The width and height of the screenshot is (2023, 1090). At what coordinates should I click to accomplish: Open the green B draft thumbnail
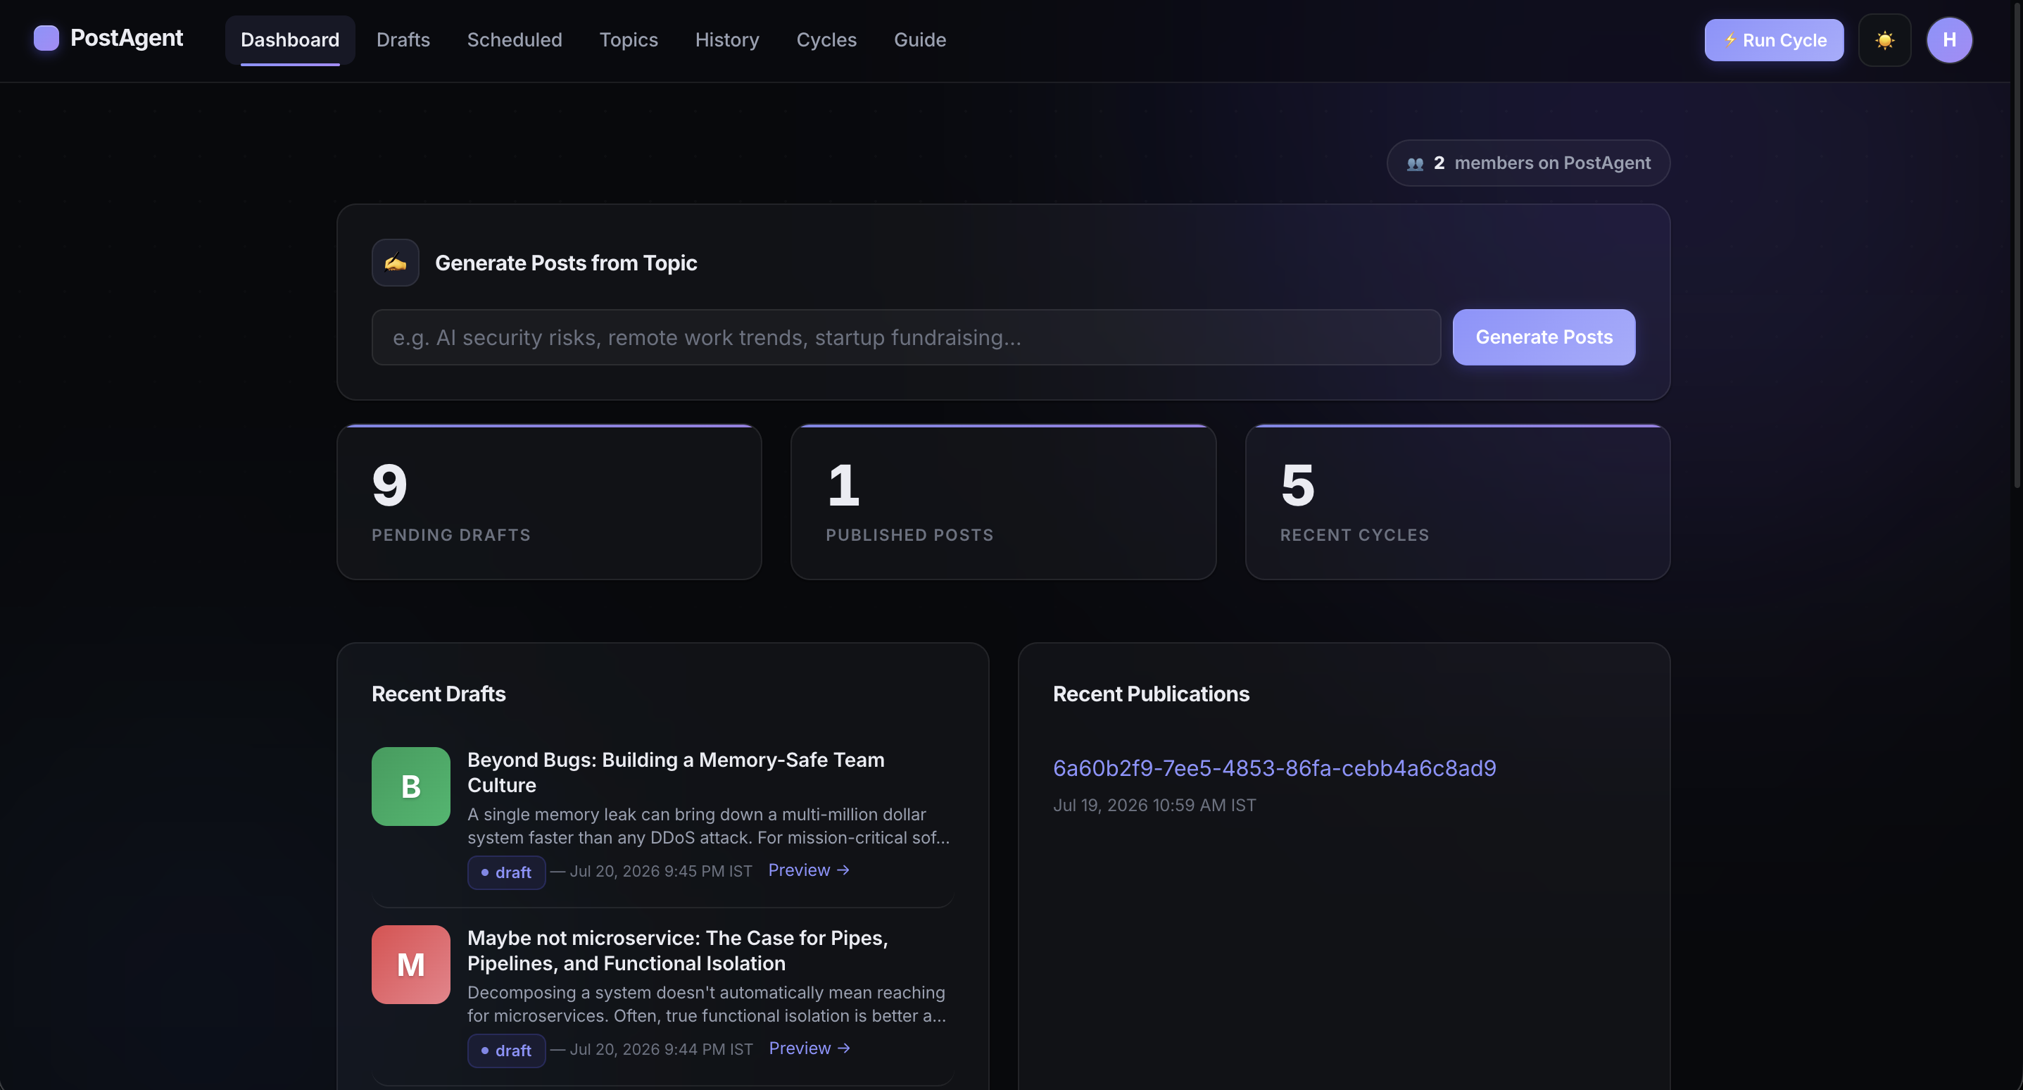click(x=411, y=787)
